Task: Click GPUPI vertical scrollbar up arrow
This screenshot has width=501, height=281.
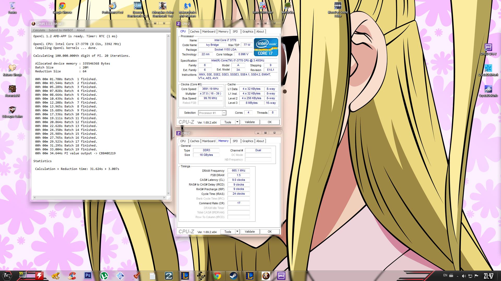Action: (x=168, y=36)
